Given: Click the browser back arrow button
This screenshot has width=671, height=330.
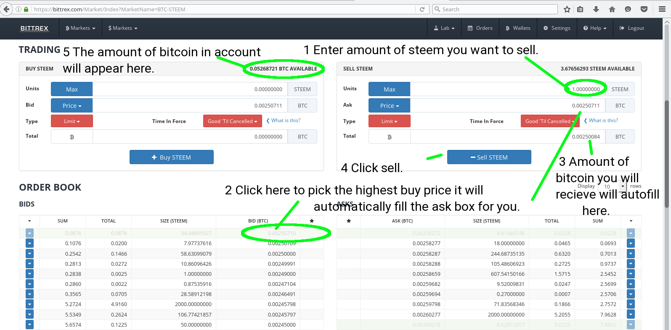Looking at the screenshot, I should (x=6, y=9).
